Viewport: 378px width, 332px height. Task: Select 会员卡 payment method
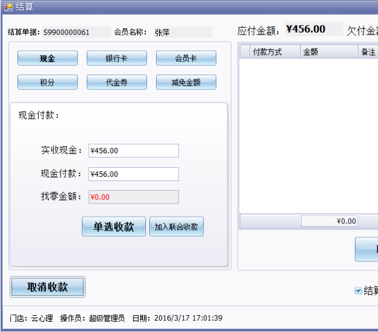pyautogui.click(x=186, y=58)
